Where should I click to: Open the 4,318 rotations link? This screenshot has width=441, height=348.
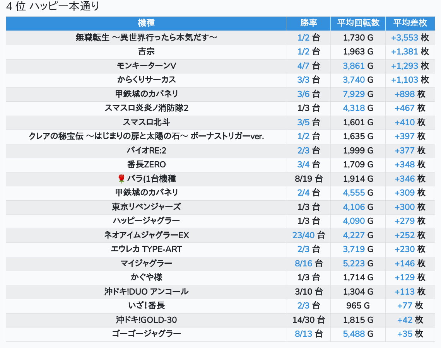click(x=354, y=108)
